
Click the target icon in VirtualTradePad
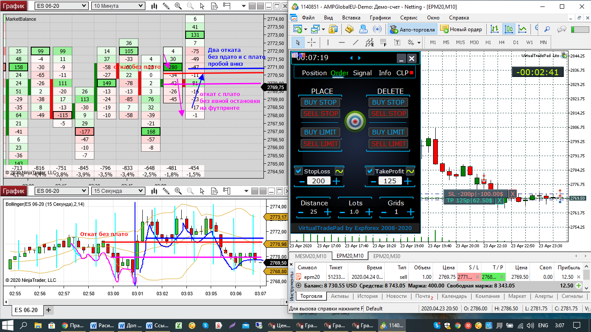pyautogui.click(x=355, y=122)
